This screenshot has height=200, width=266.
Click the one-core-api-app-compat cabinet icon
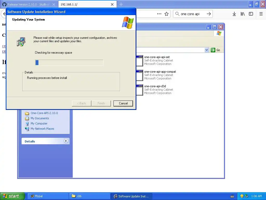pyautogui.click(x=139, y=75)
